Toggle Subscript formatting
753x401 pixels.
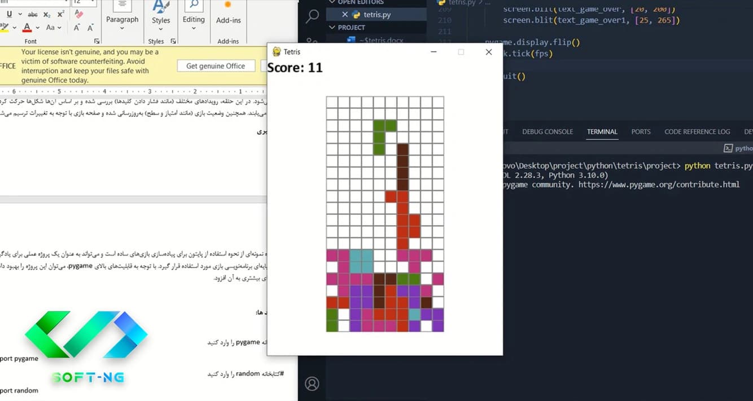(x=47, y=14)
